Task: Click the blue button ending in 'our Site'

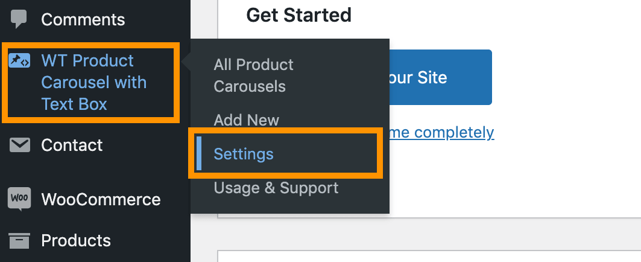Action: (440, 77)
